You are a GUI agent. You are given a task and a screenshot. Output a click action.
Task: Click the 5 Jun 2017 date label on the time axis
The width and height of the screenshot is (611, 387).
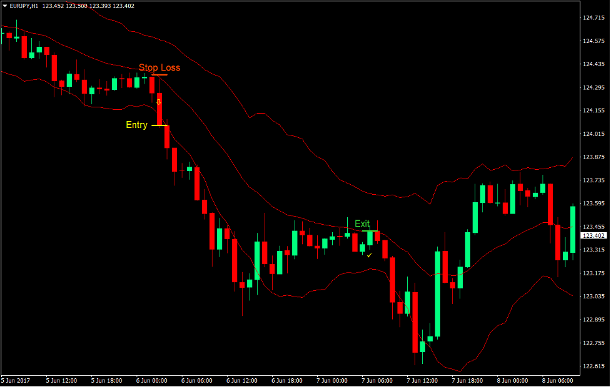pyautogui.click(x=16, y=380)
